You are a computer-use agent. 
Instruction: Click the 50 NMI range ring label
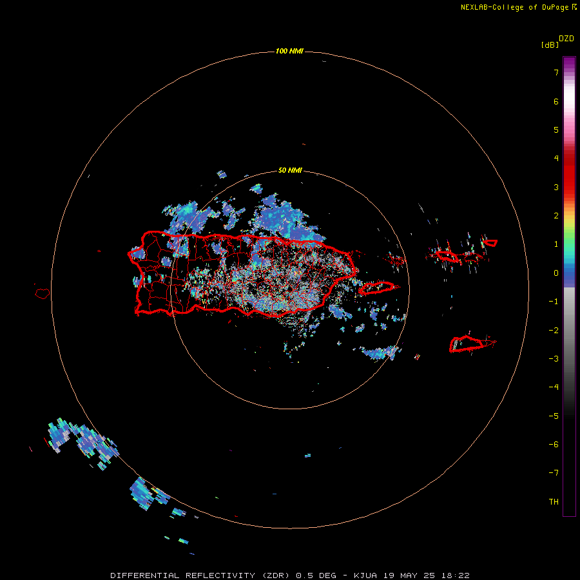point(290,170)
